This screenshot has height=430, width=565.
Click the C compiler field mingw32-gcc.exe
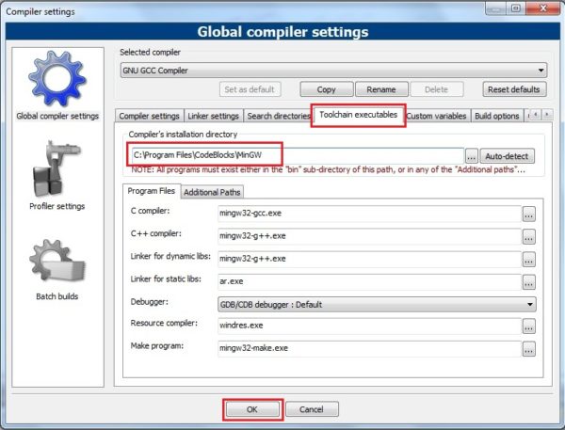[369, 214]
